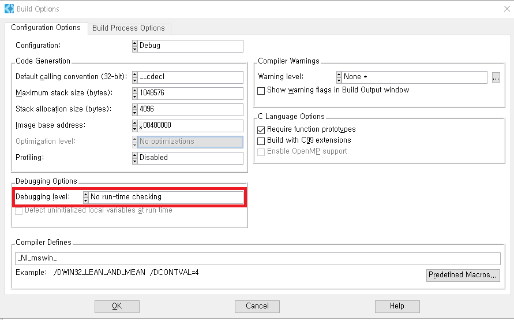514x320 pixels.
Task: Open the warning level ellipsis options button
Action: click(x=496, y=77)
